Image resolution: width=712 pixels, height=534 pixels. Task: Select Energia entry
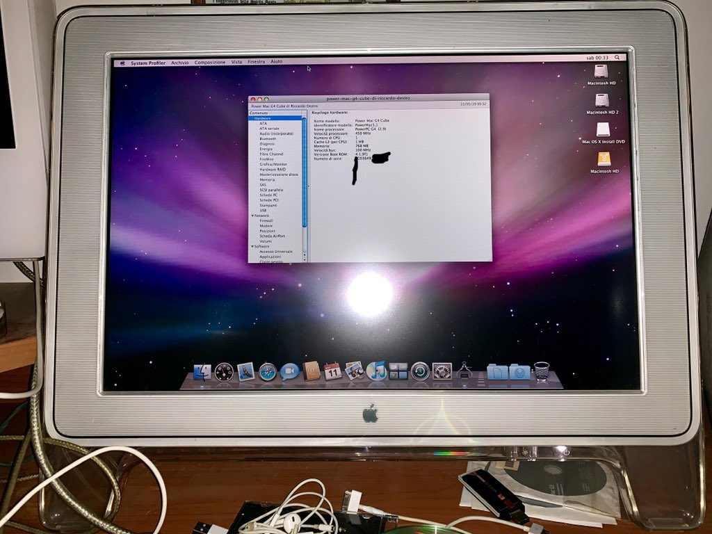(266, 149)
